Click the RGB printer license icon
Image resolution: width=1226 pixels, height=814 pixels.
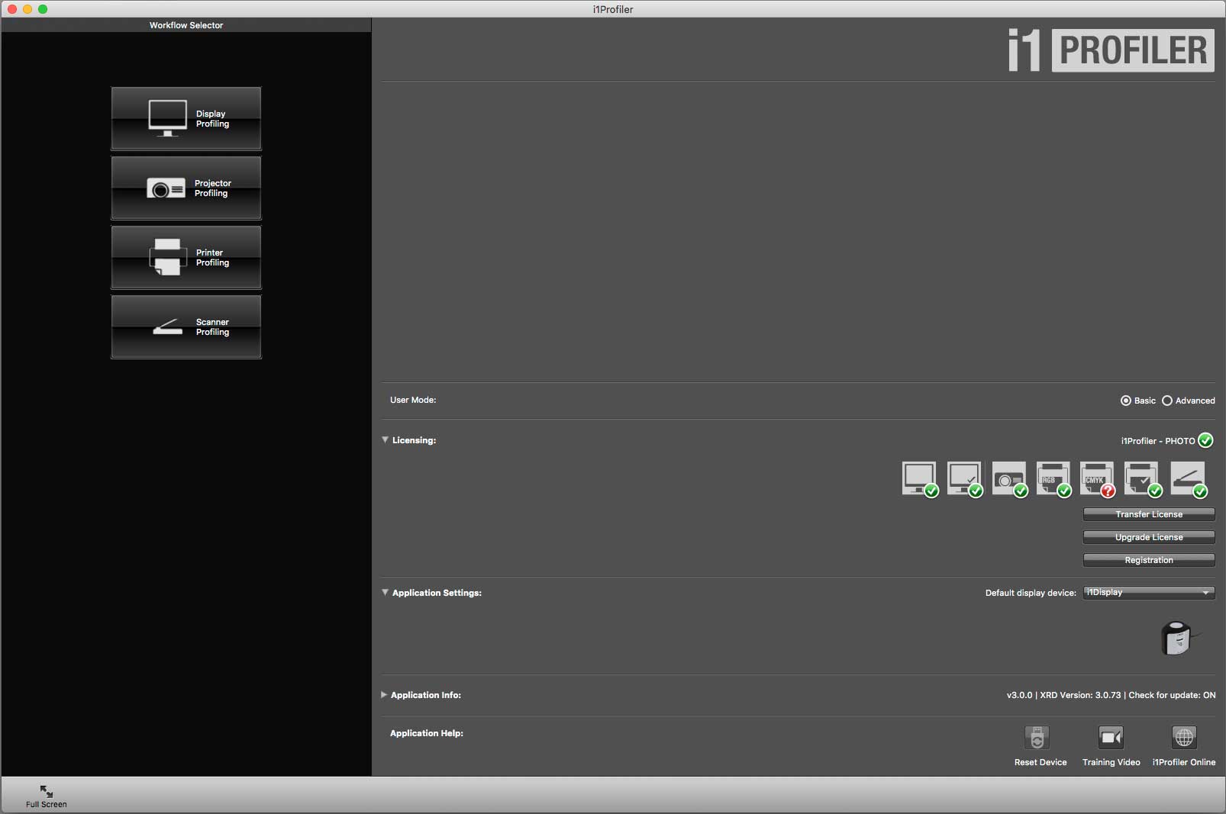click(1054, 479)
